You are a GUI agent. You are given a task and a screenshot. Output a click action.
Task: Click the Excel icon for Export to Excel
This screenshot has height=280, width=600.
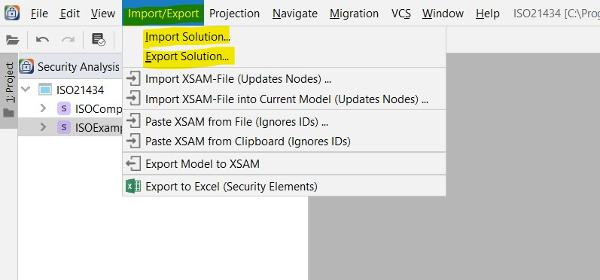[133, 186]
